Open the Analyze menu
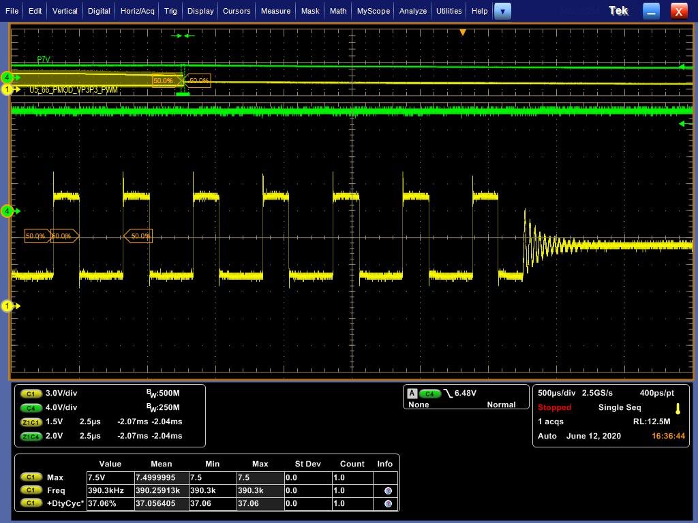The width and height of the screenshot is (698, 523). click(412, 11)
